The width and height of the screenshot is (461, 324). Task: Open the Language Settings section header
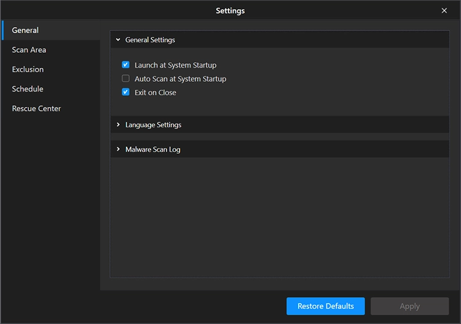tap(153, 125)
